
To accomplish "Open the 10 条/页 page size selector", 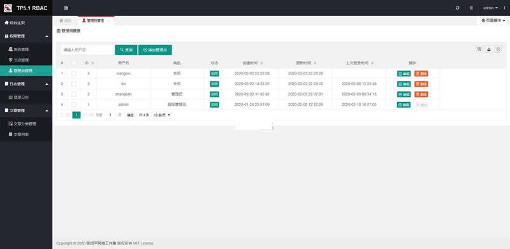I will [162, 115].
